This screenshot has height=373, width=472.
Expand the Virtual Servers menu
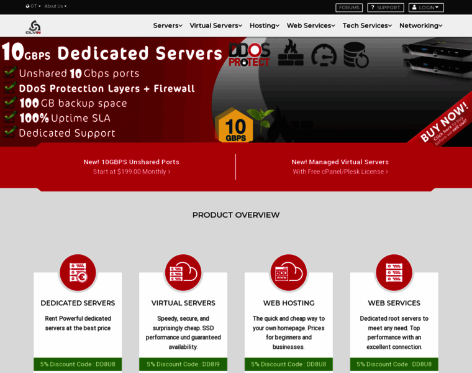216,25
